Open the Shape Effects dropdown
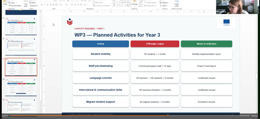This screenshot has width=260, height=119. click(x=151, y=6)
